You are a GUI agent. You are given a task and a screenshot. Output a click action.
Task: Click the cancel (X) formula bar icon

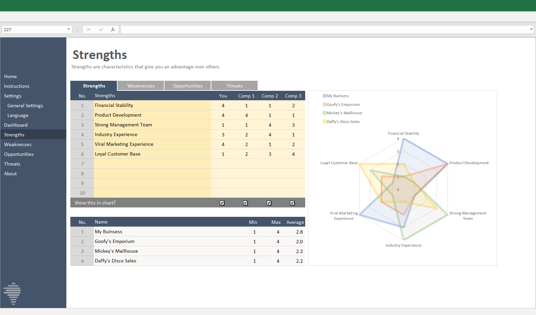click(x=89, y=29)
